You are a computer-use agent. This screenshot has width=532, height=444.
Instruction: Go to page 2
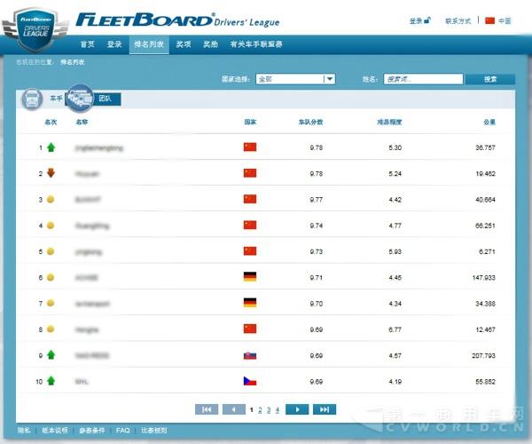(x=260, y=410)
